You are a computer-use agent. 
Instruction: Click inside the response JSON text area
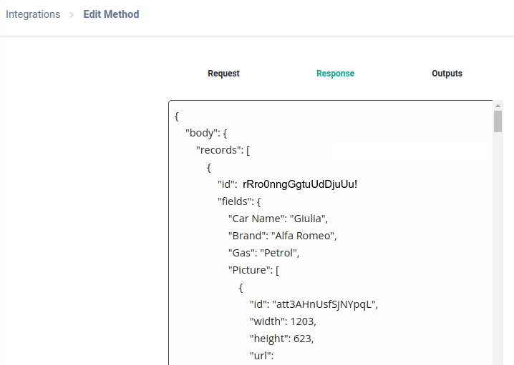point(331,233)
